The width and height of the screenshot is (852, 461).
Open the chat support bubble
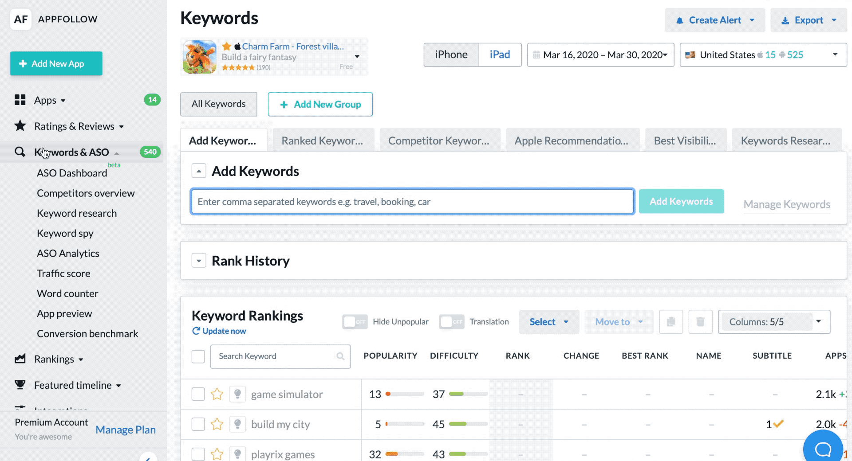pos(823,449)
